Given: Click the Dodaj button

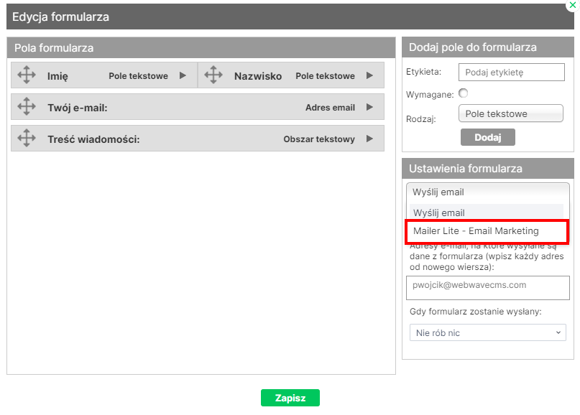Looking at the screenshot, I should (487, 136).
